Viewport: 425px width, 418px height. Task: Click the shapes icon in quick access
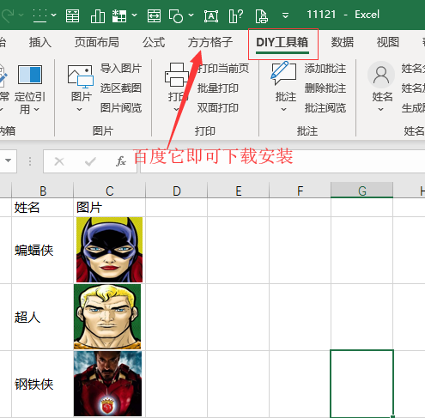coord(176,15)
